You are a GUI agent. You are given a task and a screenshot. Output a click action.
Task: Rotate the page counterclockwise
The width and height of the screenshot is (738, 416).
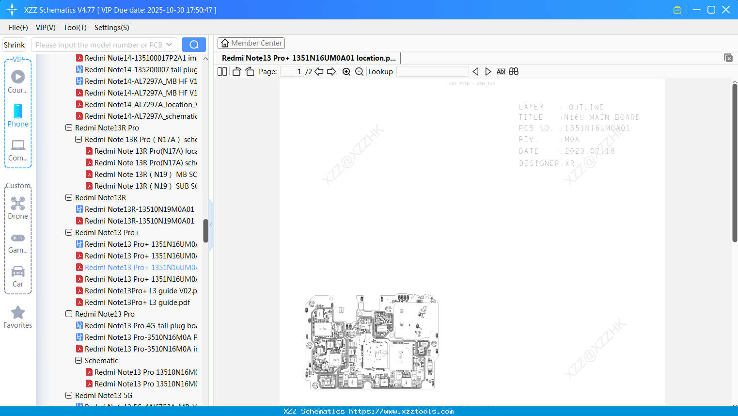[236, 72]
